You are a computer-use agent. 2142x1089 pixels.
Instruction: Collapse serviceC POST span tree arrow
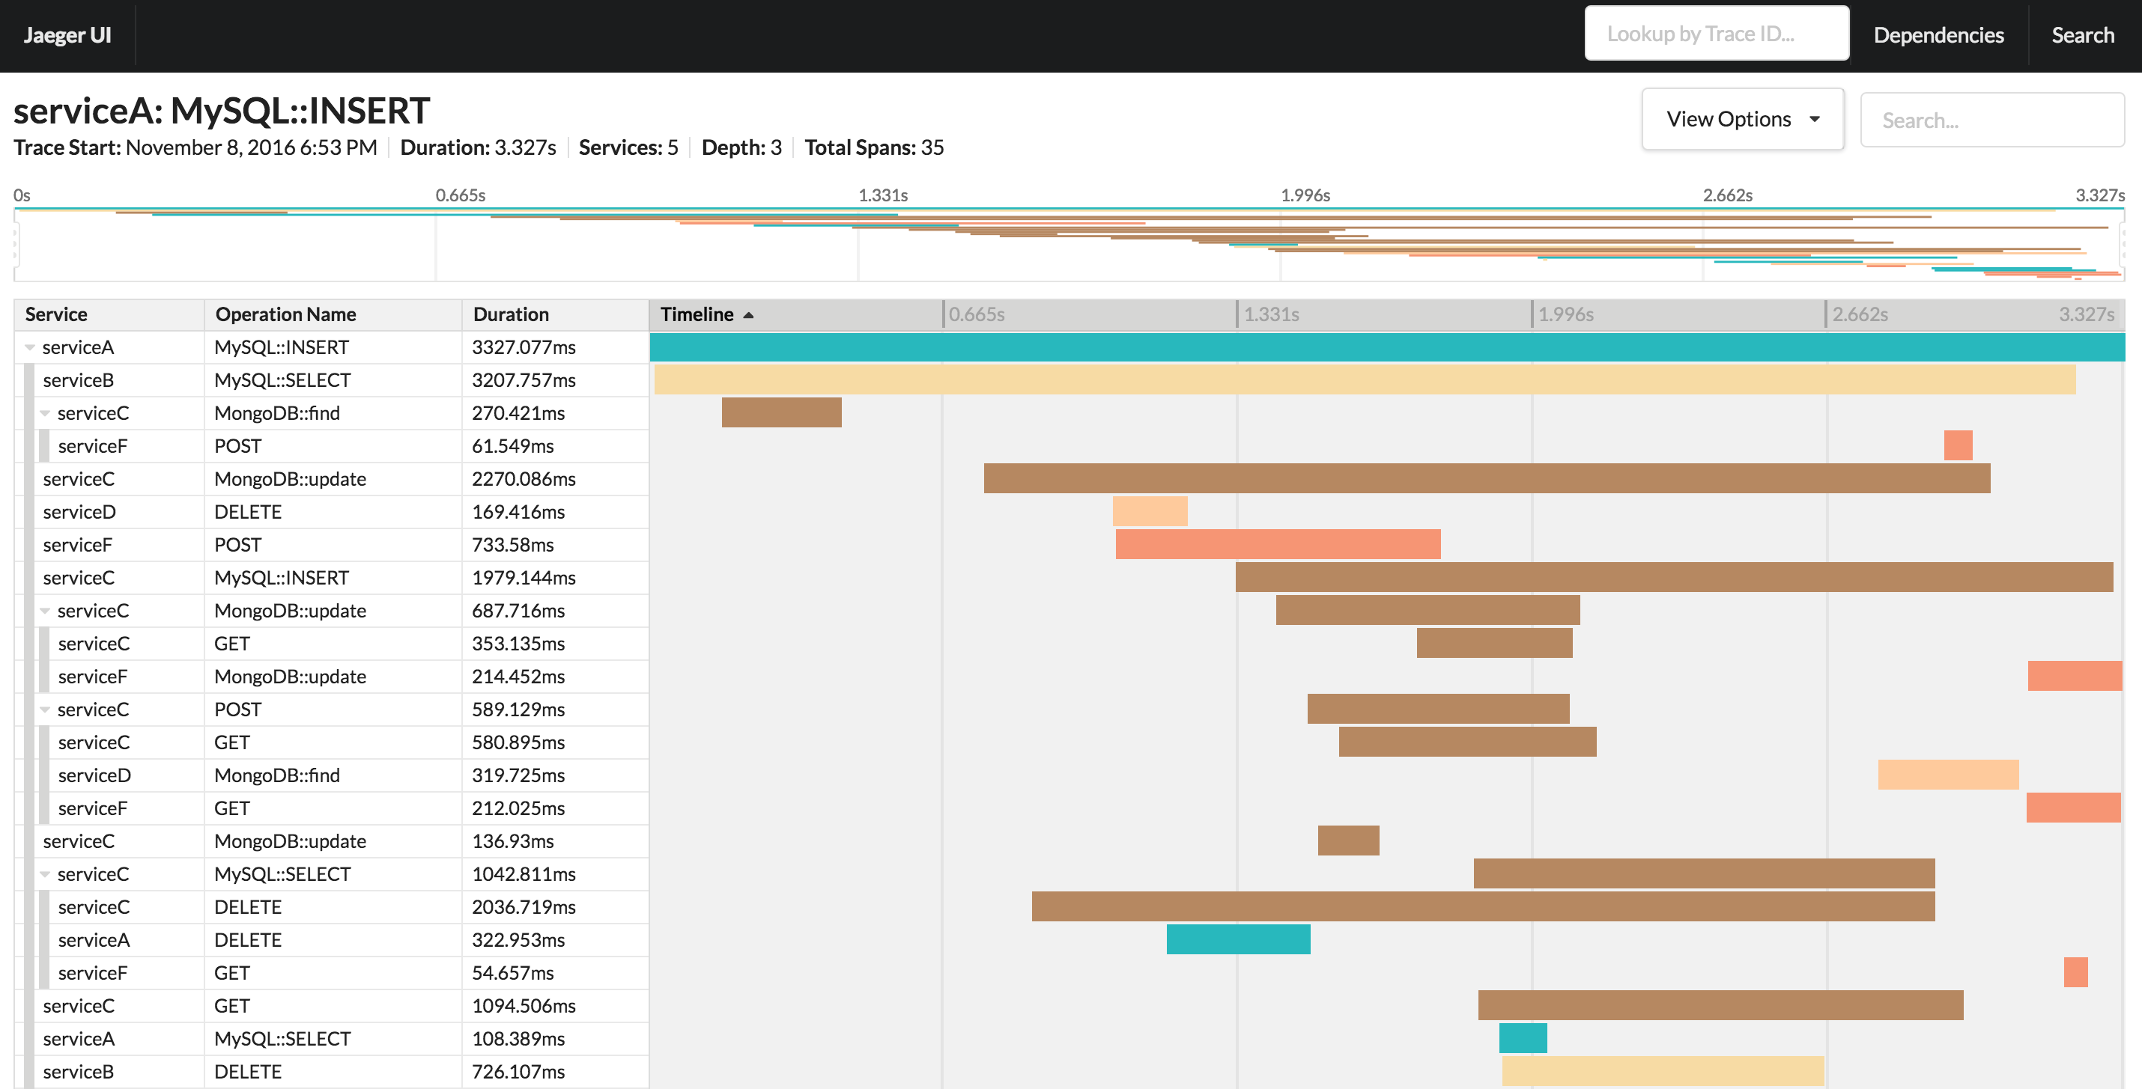click(x=45, y=710)
